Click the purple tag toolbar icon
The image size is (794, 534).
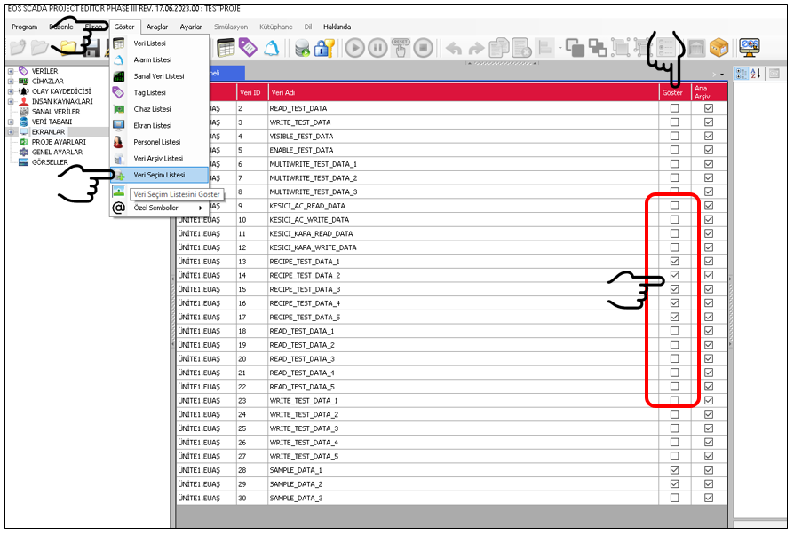pyautogui.click(x=248, y=48)
